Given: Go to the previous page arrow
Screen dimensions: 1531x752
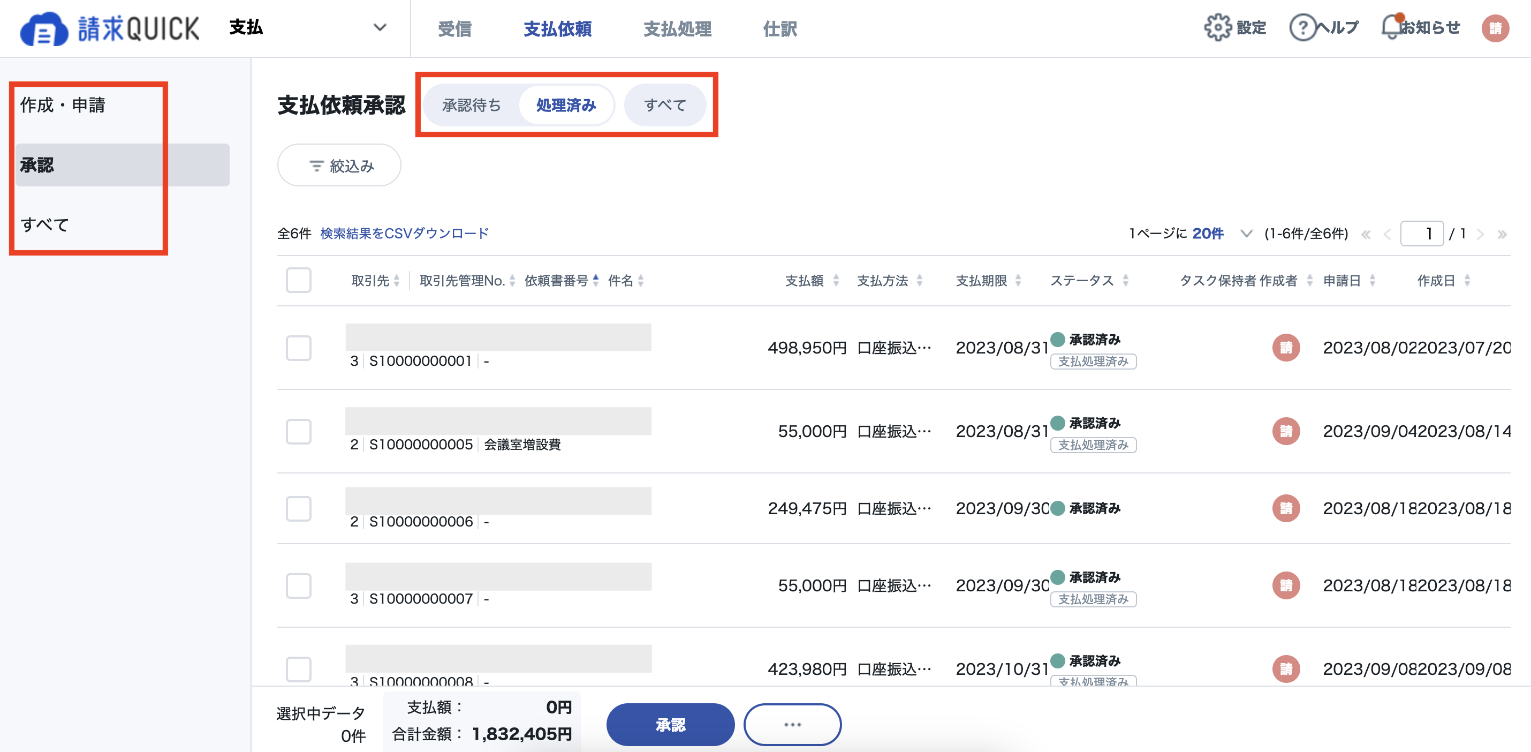Looking at the screenshot, I should coord(1387,234).
